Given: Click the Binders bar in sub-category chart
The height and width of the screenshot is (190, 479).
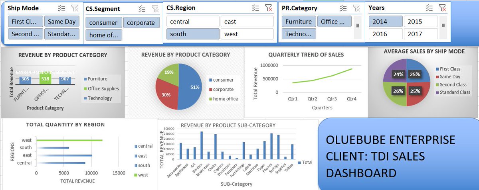Looking at the screenshot, I should (x=202, y=145).
